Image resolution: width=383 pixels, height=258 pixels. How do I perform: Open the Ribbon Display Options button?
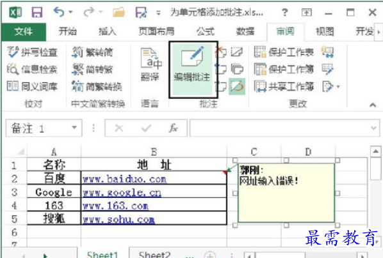[307, 12]
